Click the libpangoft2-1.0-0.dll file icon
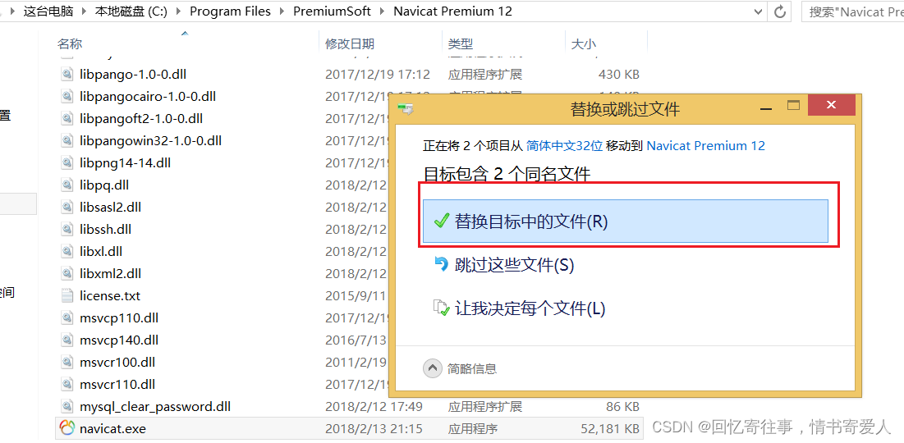Image resolution: width=904 pixels, height=443 pixels. [x=67, y=119]
